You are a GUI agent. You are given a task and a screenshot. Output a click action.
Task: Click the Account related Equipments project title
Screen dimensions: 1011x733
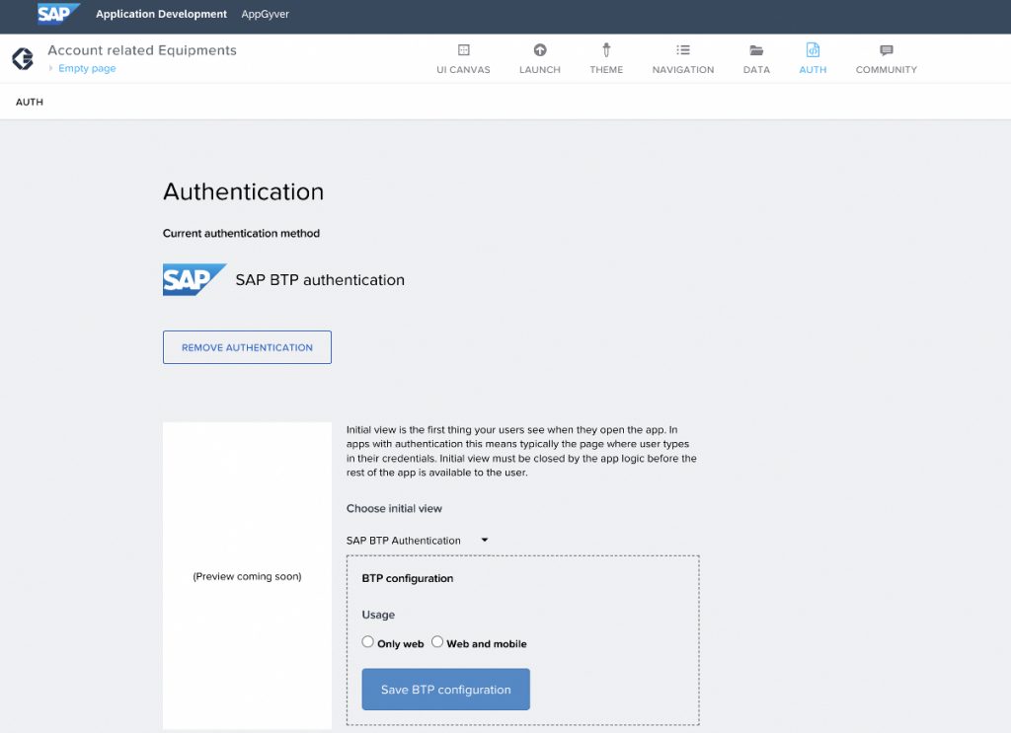[x=142, y=50]
